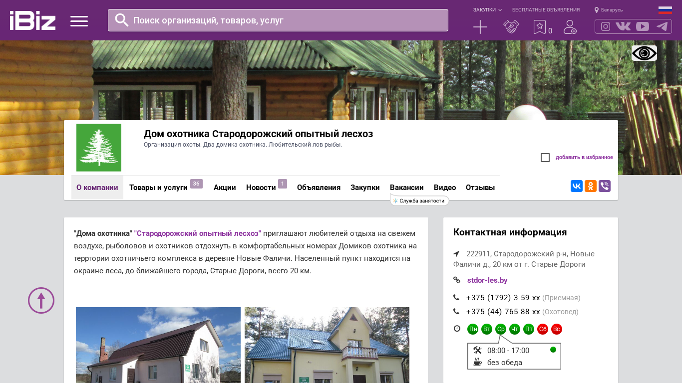Open the stdor-les.by website link
Image resolution: width=682 pixels, height=383 pixels.
click(x=487, y=280)
